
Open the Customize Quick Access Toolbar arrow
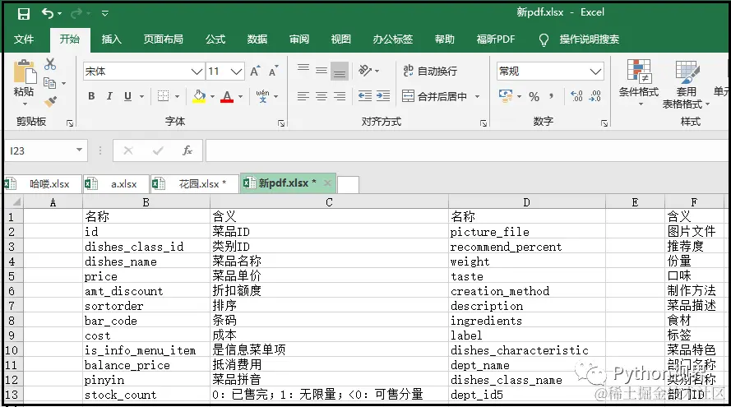coord(105,13)
